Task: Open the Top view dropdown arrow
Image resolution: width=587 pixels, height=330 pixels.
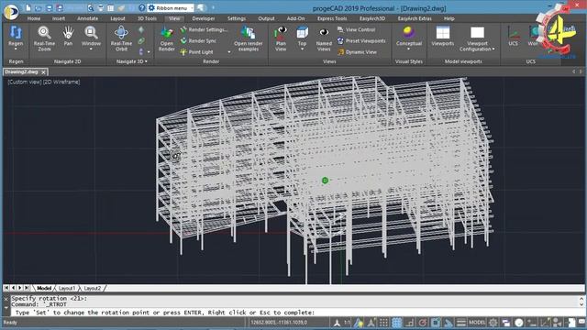Action: [x=302, y=49]
